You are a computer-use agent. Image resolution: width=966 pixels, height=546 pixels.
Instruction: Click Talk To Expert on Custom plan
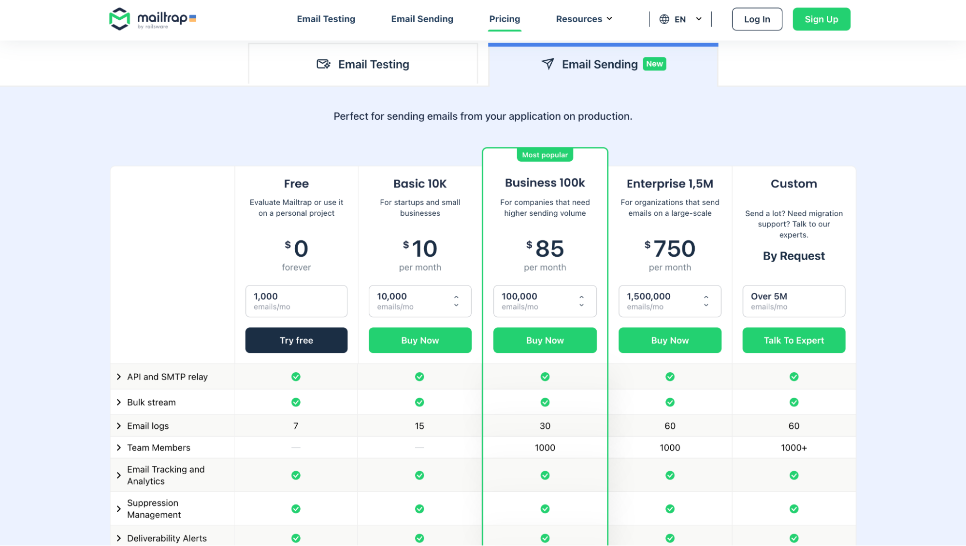(x=793, y=340)
